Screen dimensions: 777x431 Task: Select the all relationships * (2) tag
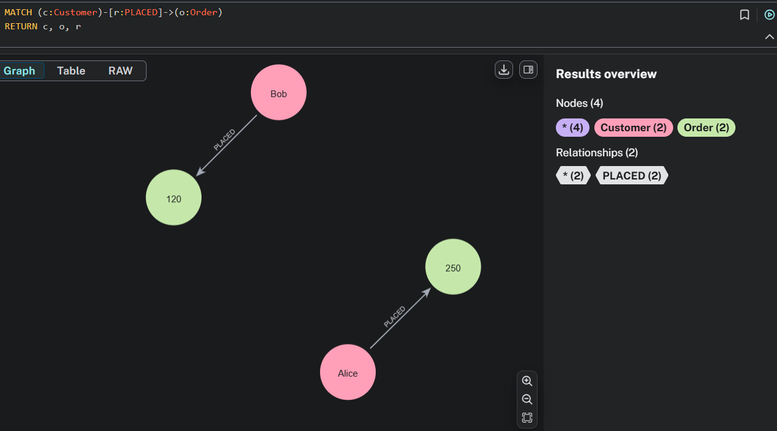(x=573, y=176)
